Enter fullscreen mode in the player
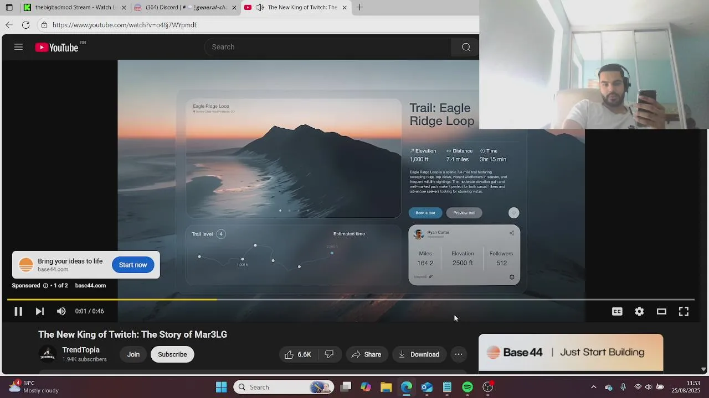Image resolution: width=709 pixels, height=398 pixels. (684, 312)
